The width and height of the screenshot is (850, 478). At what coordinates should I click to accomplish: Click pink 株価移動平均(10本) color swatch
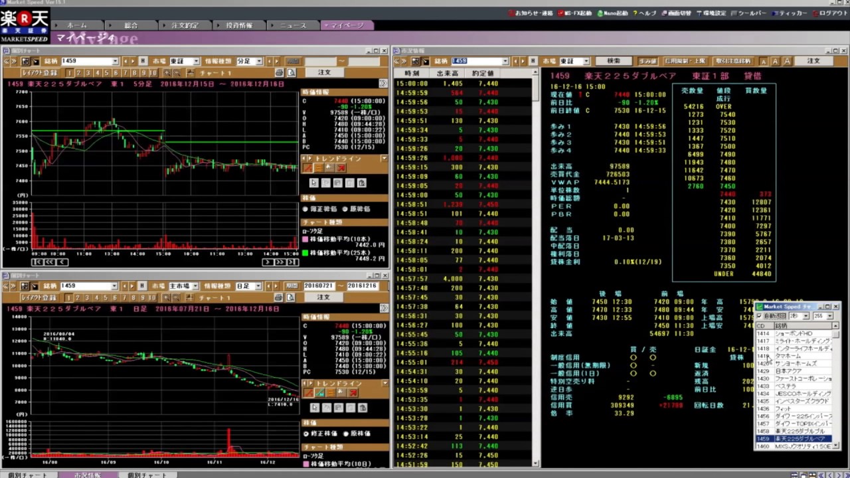pos(305,238)
